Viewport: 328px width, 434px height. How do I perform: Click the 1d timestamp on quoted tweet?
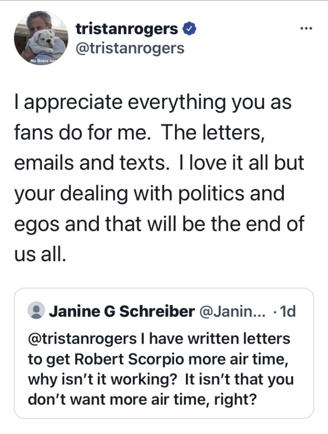(x=287, y=311)
